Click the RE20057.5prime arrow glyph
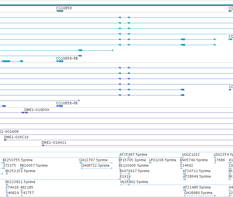Viewport: 233px width, 197px height. [22, 168]
